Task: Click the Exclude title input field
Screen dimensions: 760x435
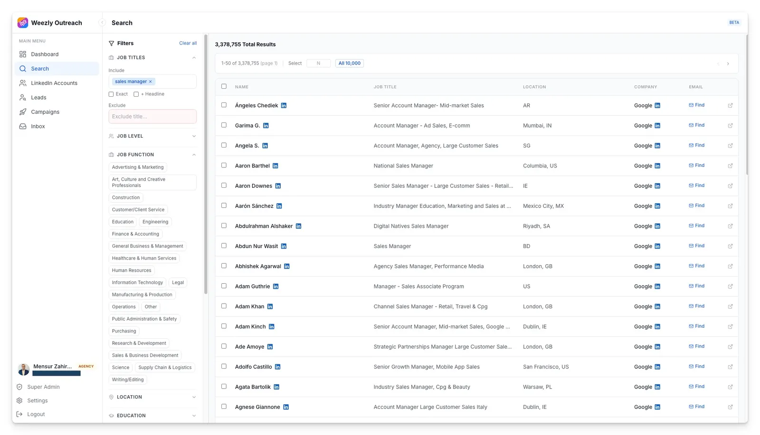Action: tap(152, 117)
